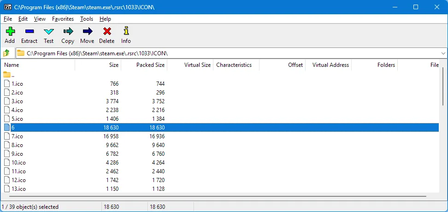Open the Info toolbar icon
Image resolution: width=448 pixels, height=212 pixels.
[x=126, y=35]
